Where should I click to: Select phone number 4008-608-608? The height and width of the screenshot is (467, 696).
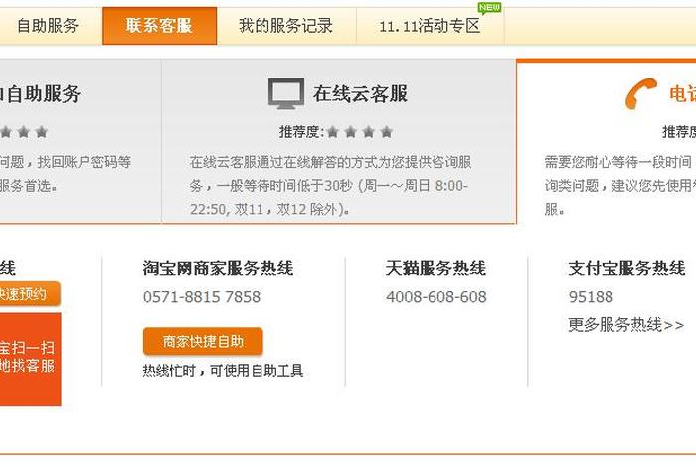tap(436, 297)
